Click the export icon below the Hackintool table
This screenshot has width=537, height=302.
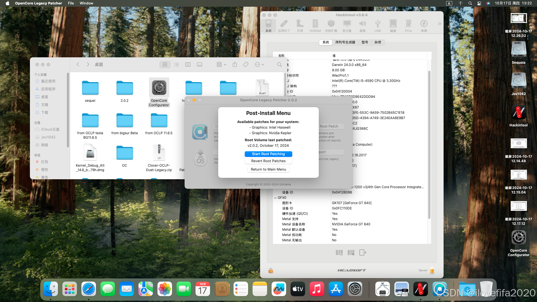[x=362, y=253]
